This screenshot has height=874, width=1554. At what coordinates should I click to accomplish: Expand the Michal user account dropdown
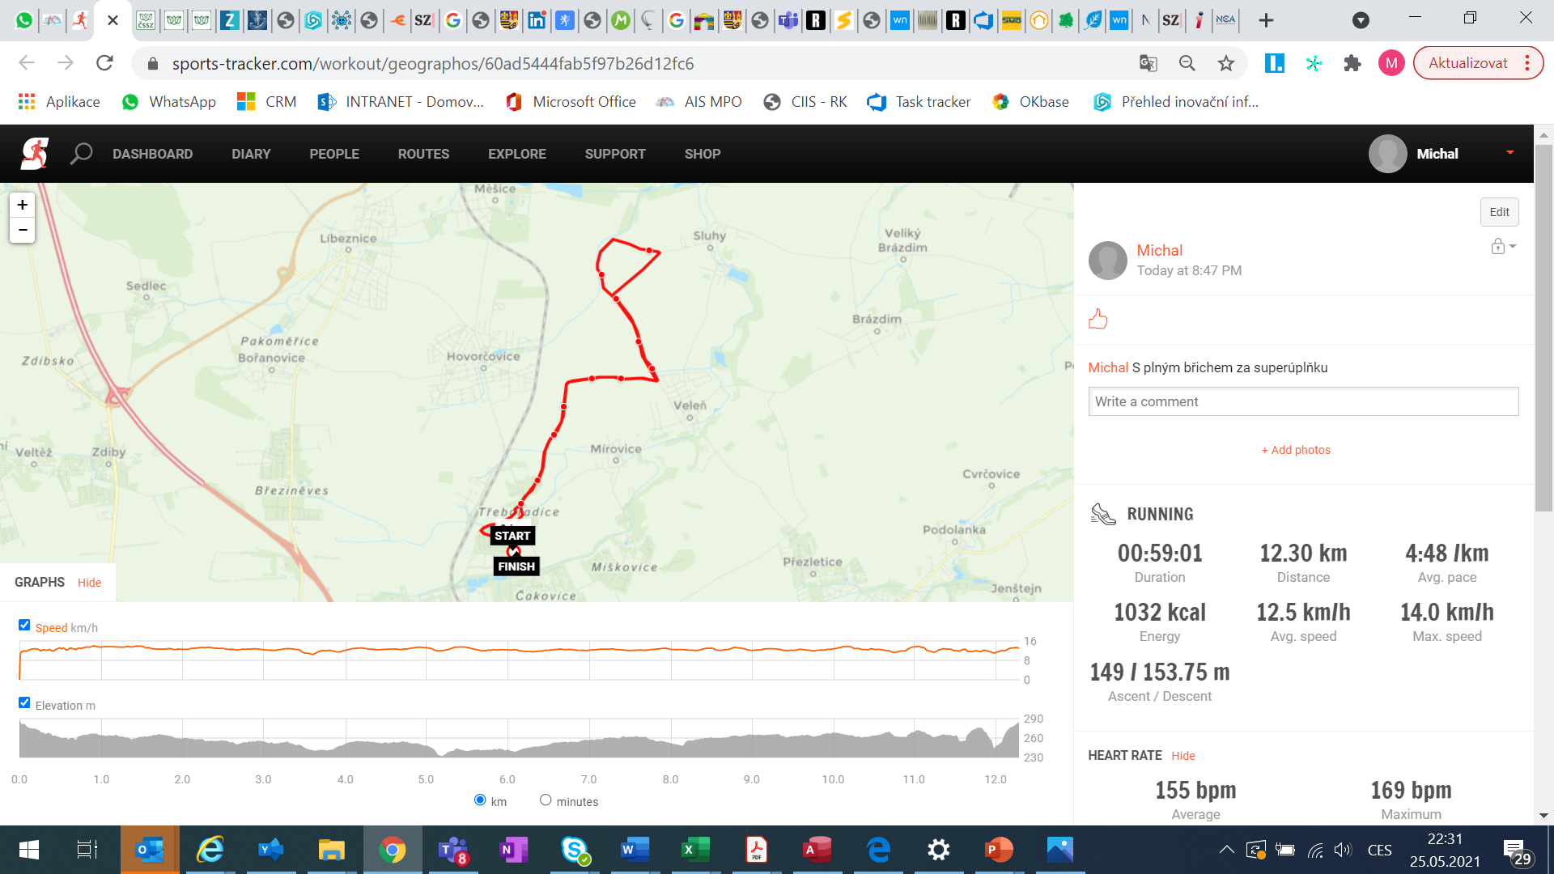(1509, 152)
